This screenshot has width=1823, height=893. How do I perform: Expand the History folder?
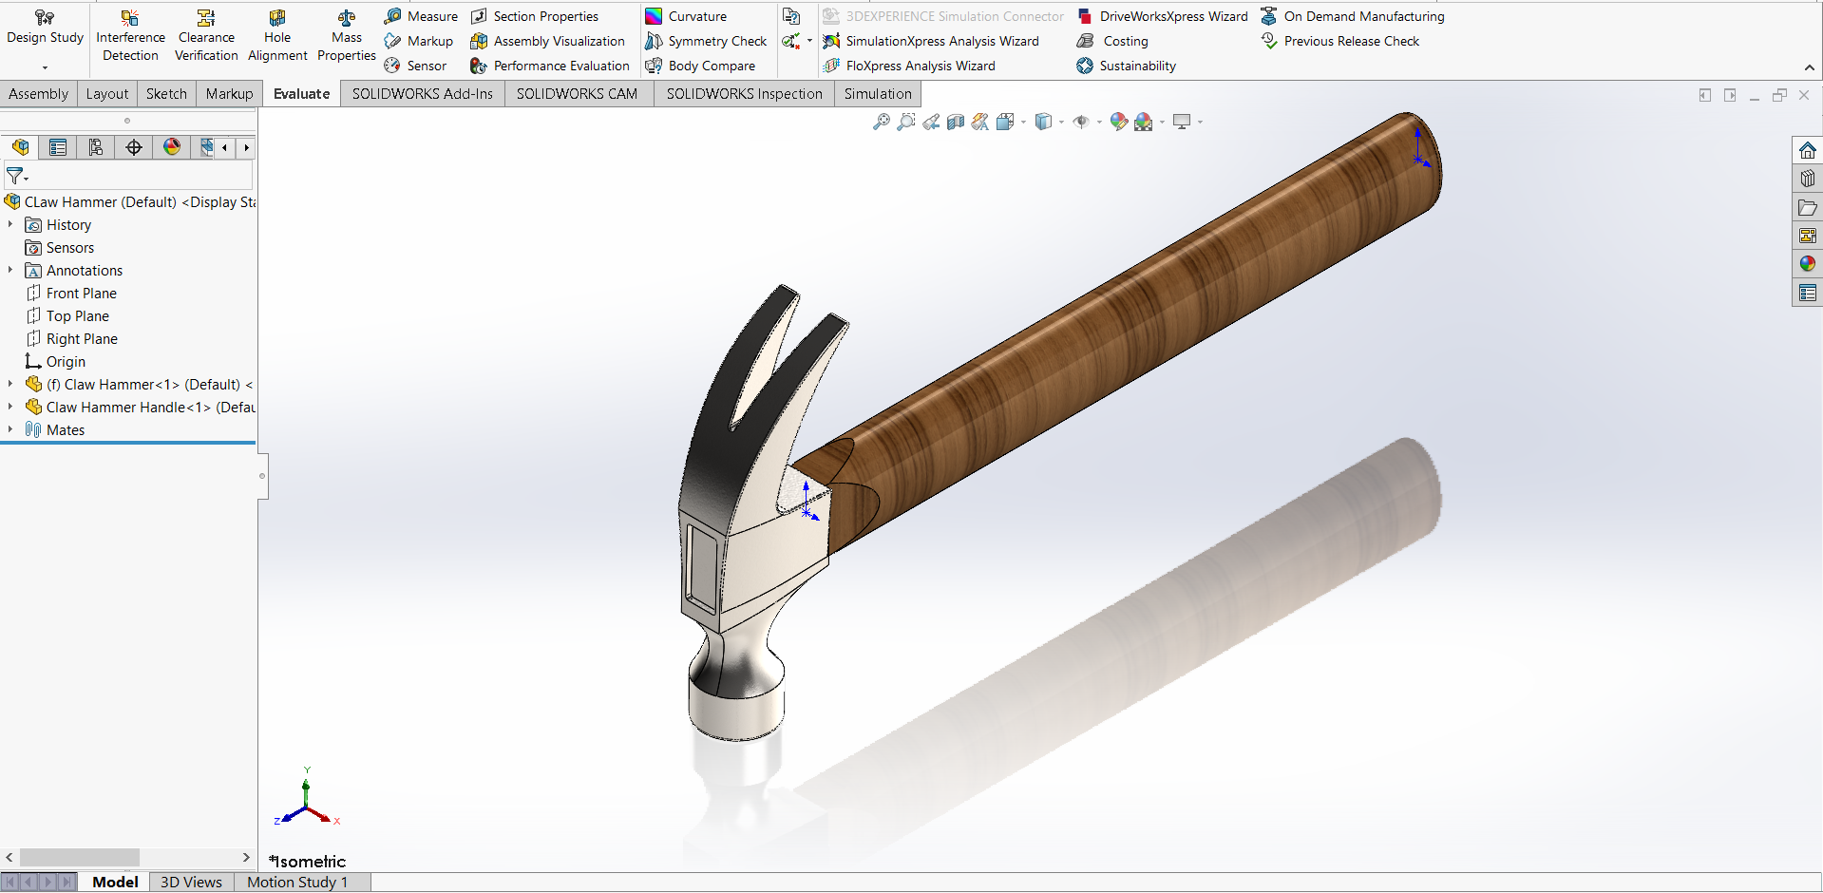pyautogui.click(x=10, y=224)
